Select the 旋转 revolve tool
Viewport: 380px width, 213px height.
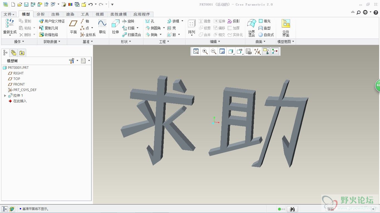pos(128,21)
